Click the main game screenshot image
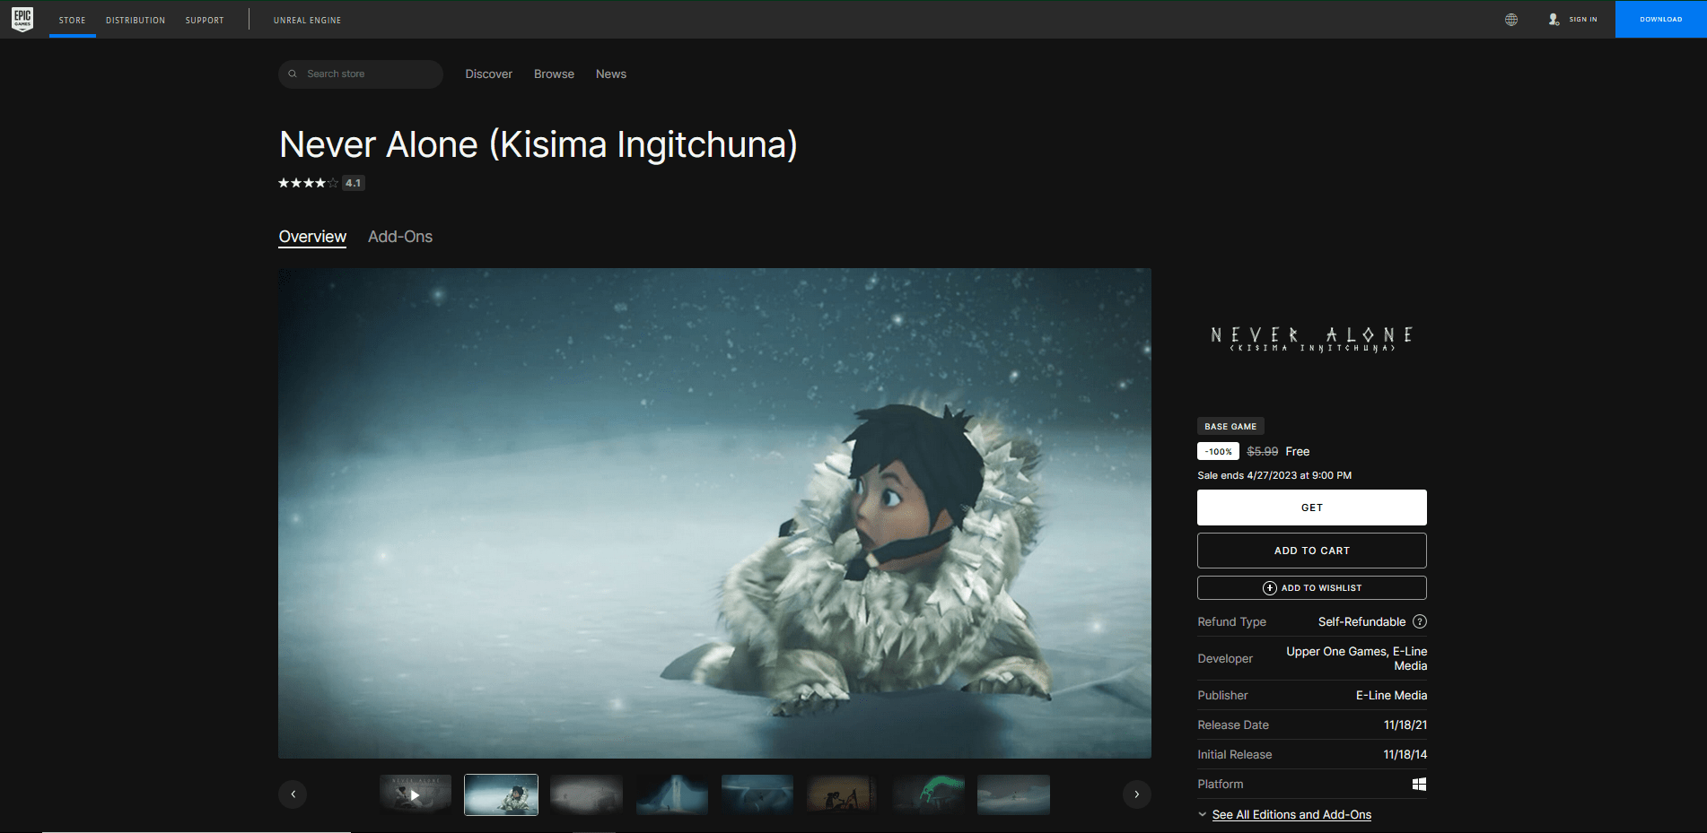This screenshot has height=833, width=1707. [x=714, y=513]
